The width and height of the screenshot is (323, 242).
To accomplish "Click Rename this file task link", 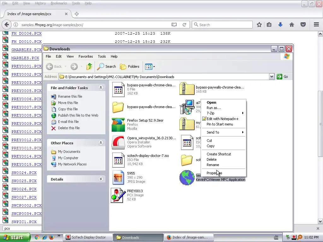I will (70, 96).
